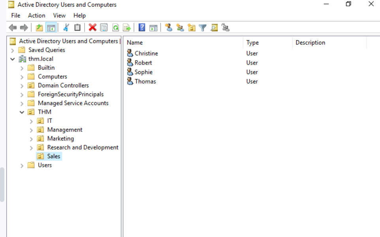Image resolution: width=380 pixels, height=237 pixels.
Task: Sort by the Name column header
Action: (183, 43)
